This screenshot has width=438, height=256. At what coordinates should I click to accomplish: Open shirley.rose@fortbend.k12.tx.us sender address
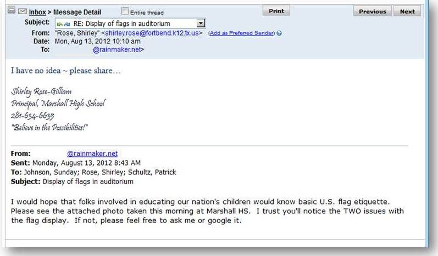[152, 33]
